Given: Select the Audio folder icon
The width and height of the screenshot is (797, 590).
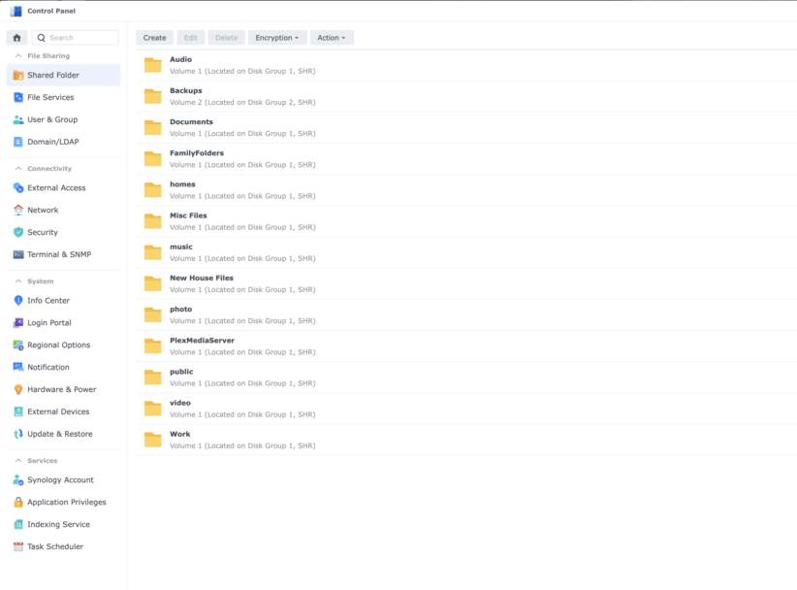Looking at the screenshot, I should pos(152,65).
